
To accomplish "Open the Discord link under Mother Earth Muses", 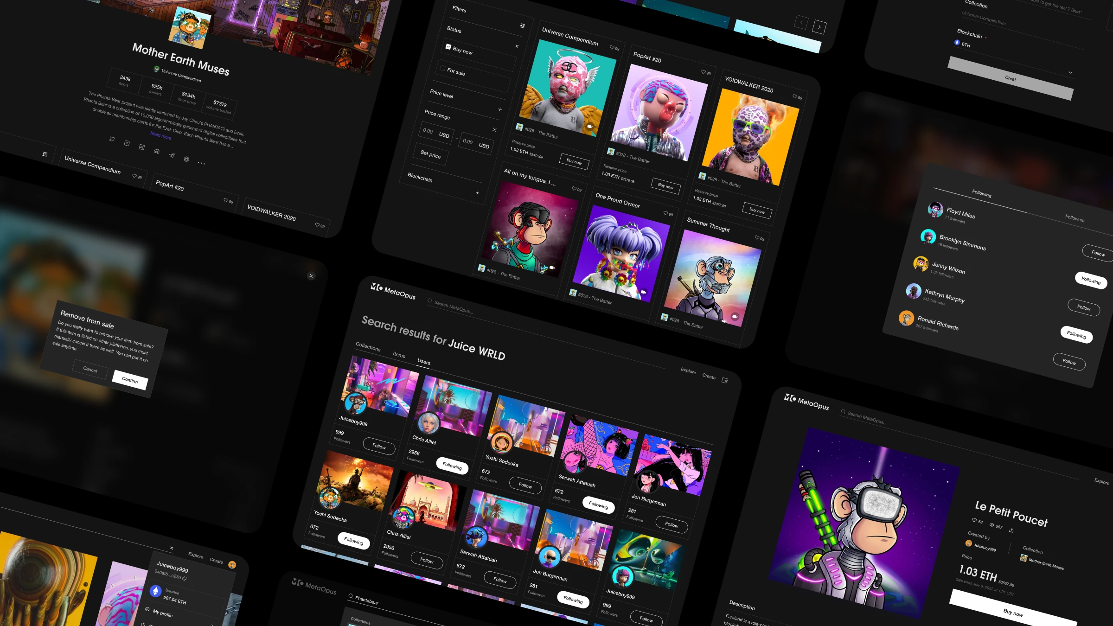I will [x=157, y=151].
